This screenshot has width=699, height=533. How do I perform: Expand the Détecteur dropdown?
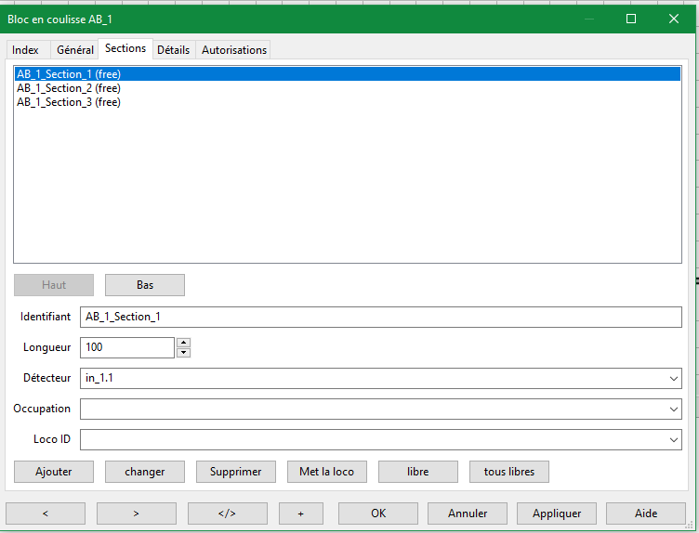pos(673,379)
